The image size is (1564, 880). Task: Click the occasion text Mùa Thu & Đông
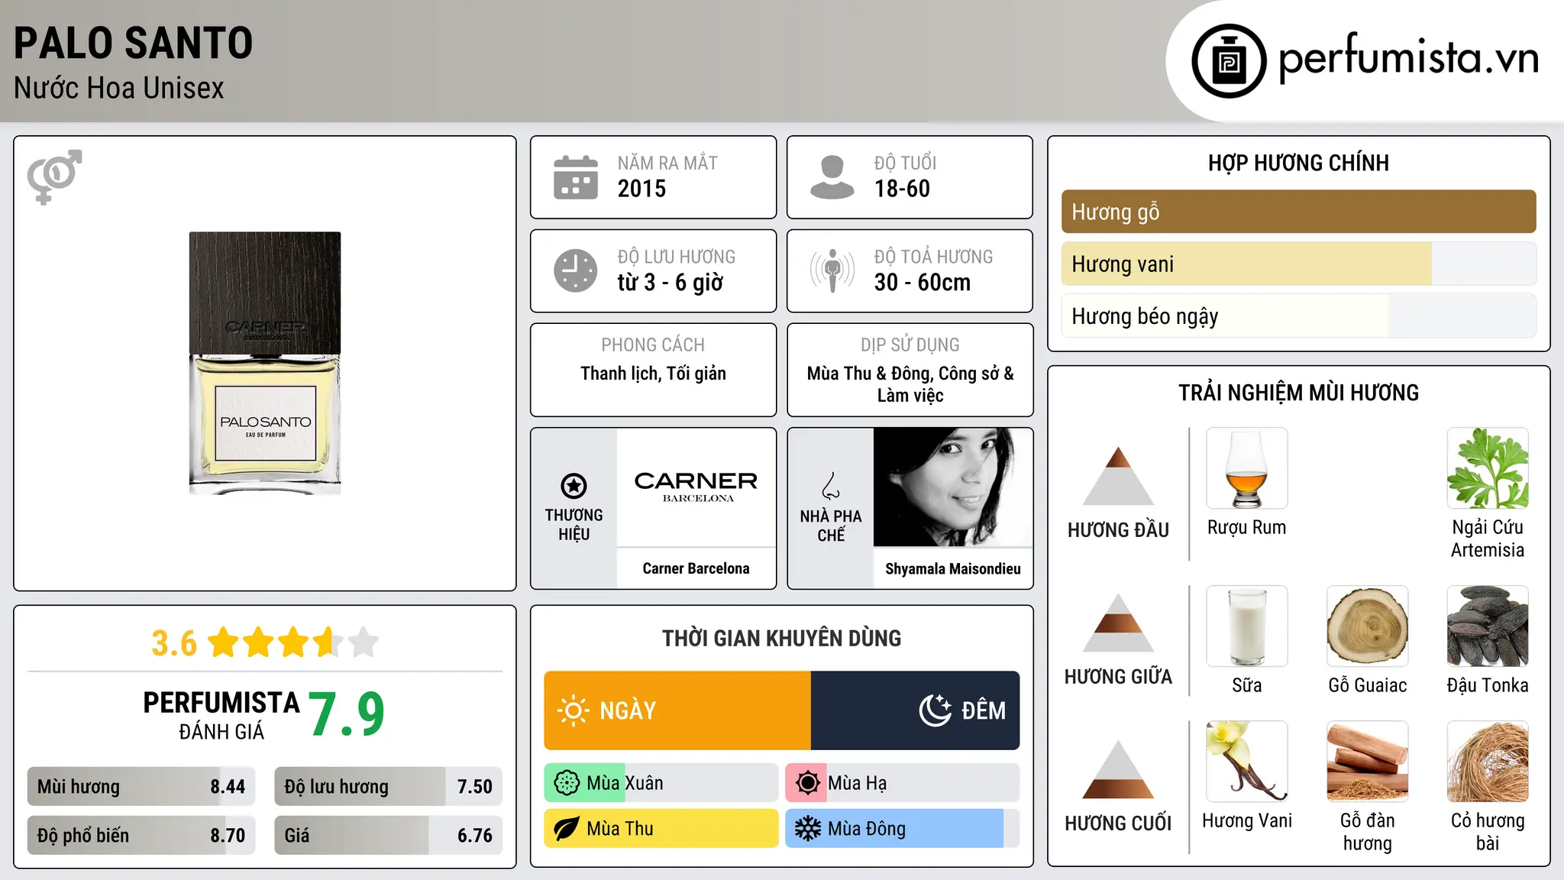pos(869,373)
